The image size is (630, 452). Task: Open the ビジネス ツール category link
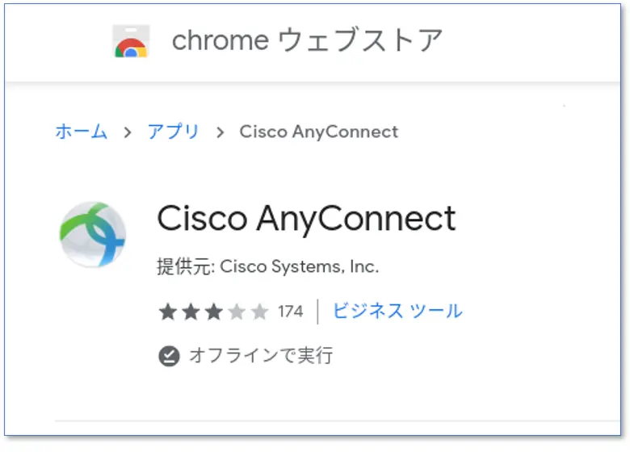pos(397,311)
